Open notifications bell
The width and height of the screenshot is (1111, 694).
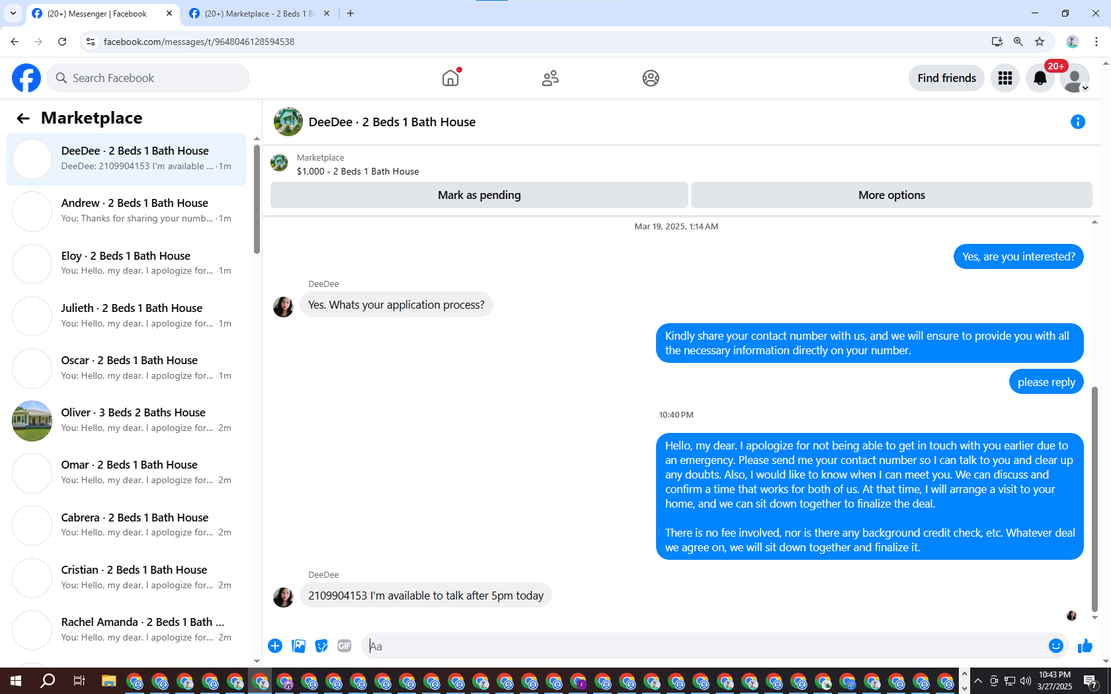(1040, 78)
